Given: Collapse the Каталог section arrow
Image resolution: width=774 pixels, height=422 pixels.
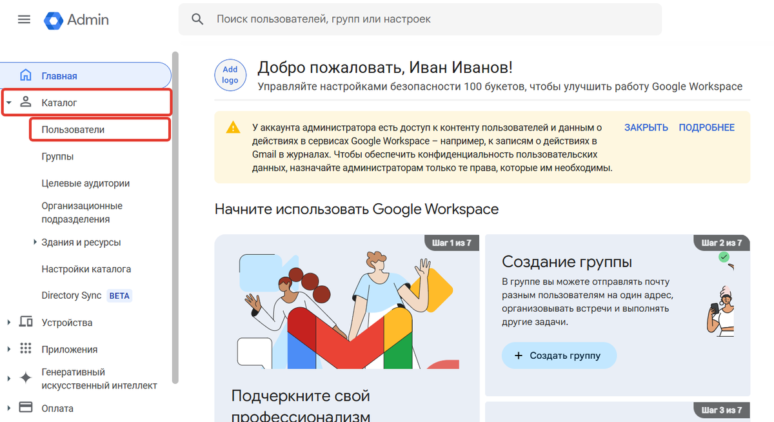Looking at the screenshot, I should [x=9, y=103].
